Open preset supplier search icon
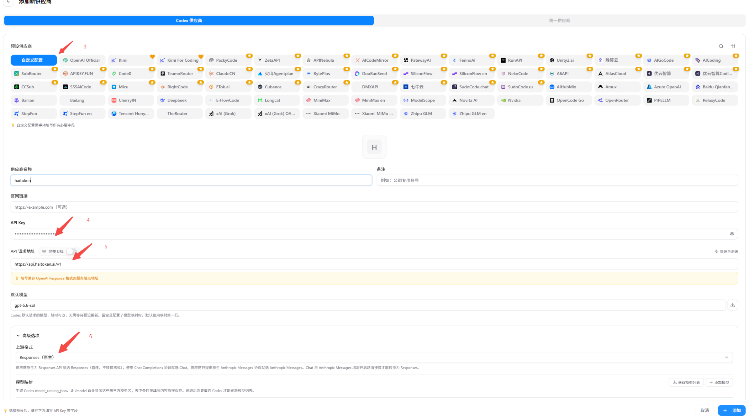 [721, 46]
